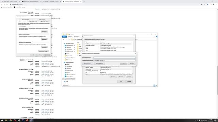The image size is (218, 122).
Task: Click the variable value field with jdk path
Action: click(114, 60)
